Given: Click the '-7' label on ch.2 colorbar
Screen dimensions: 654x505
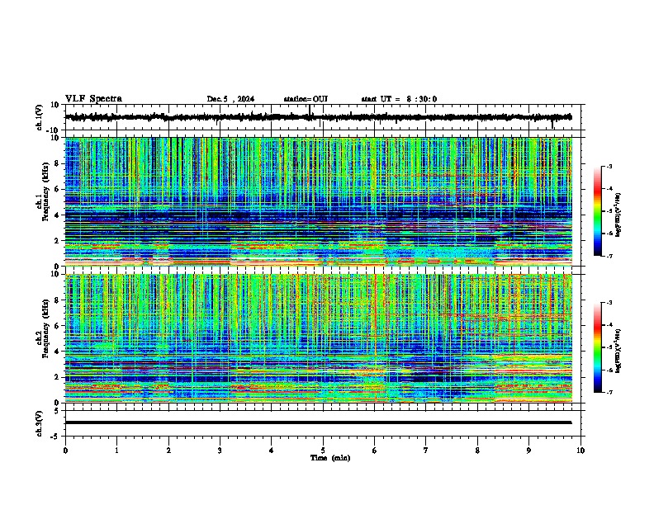Looking at the screenshot, I should (x=609, y=392).
